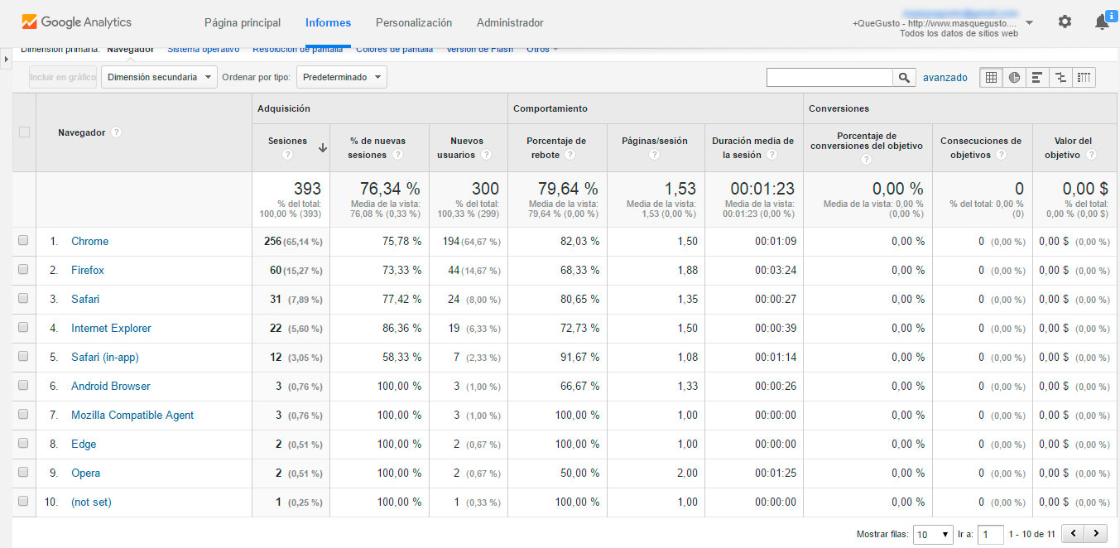Click help icon for Páginas/sesión
Screen dimensions: 1120x548
[654, 155]
